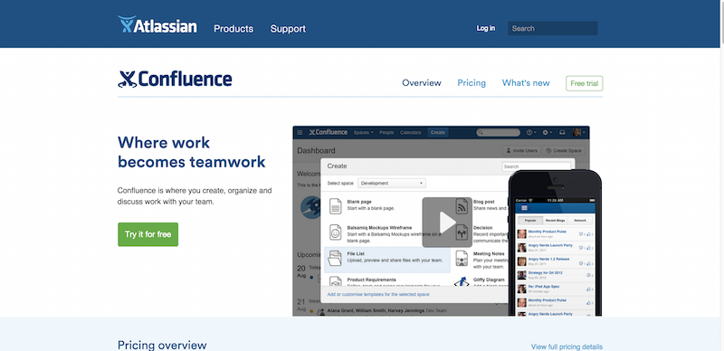The height and width of the screenshot is (351, 724).
Task: Open the Support menu
Action: 288,29
